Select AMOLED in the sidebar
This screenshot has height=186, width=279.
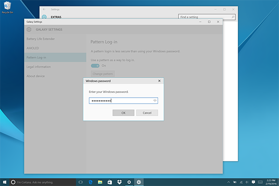(55, 48)
